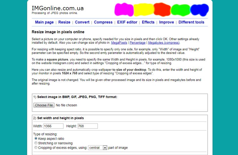Open the Improve menu item
Viewport: 238px width, 155px height.
(x=167, y=22)
